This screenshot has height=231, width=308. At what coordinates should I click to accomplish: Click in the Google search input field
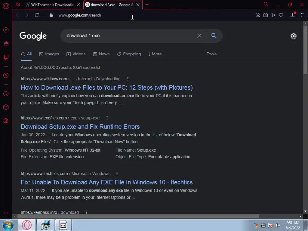[130, 36]
